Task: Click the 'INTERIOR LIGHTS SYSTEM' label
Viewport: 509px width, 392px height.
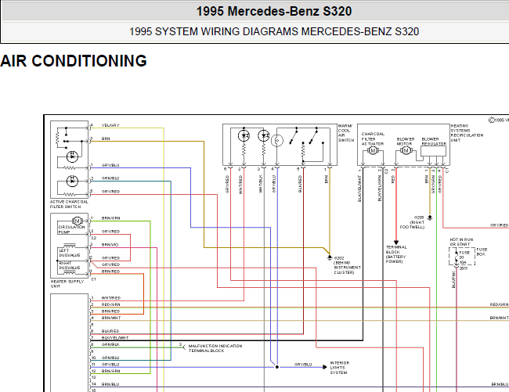Action: point(340,368)
